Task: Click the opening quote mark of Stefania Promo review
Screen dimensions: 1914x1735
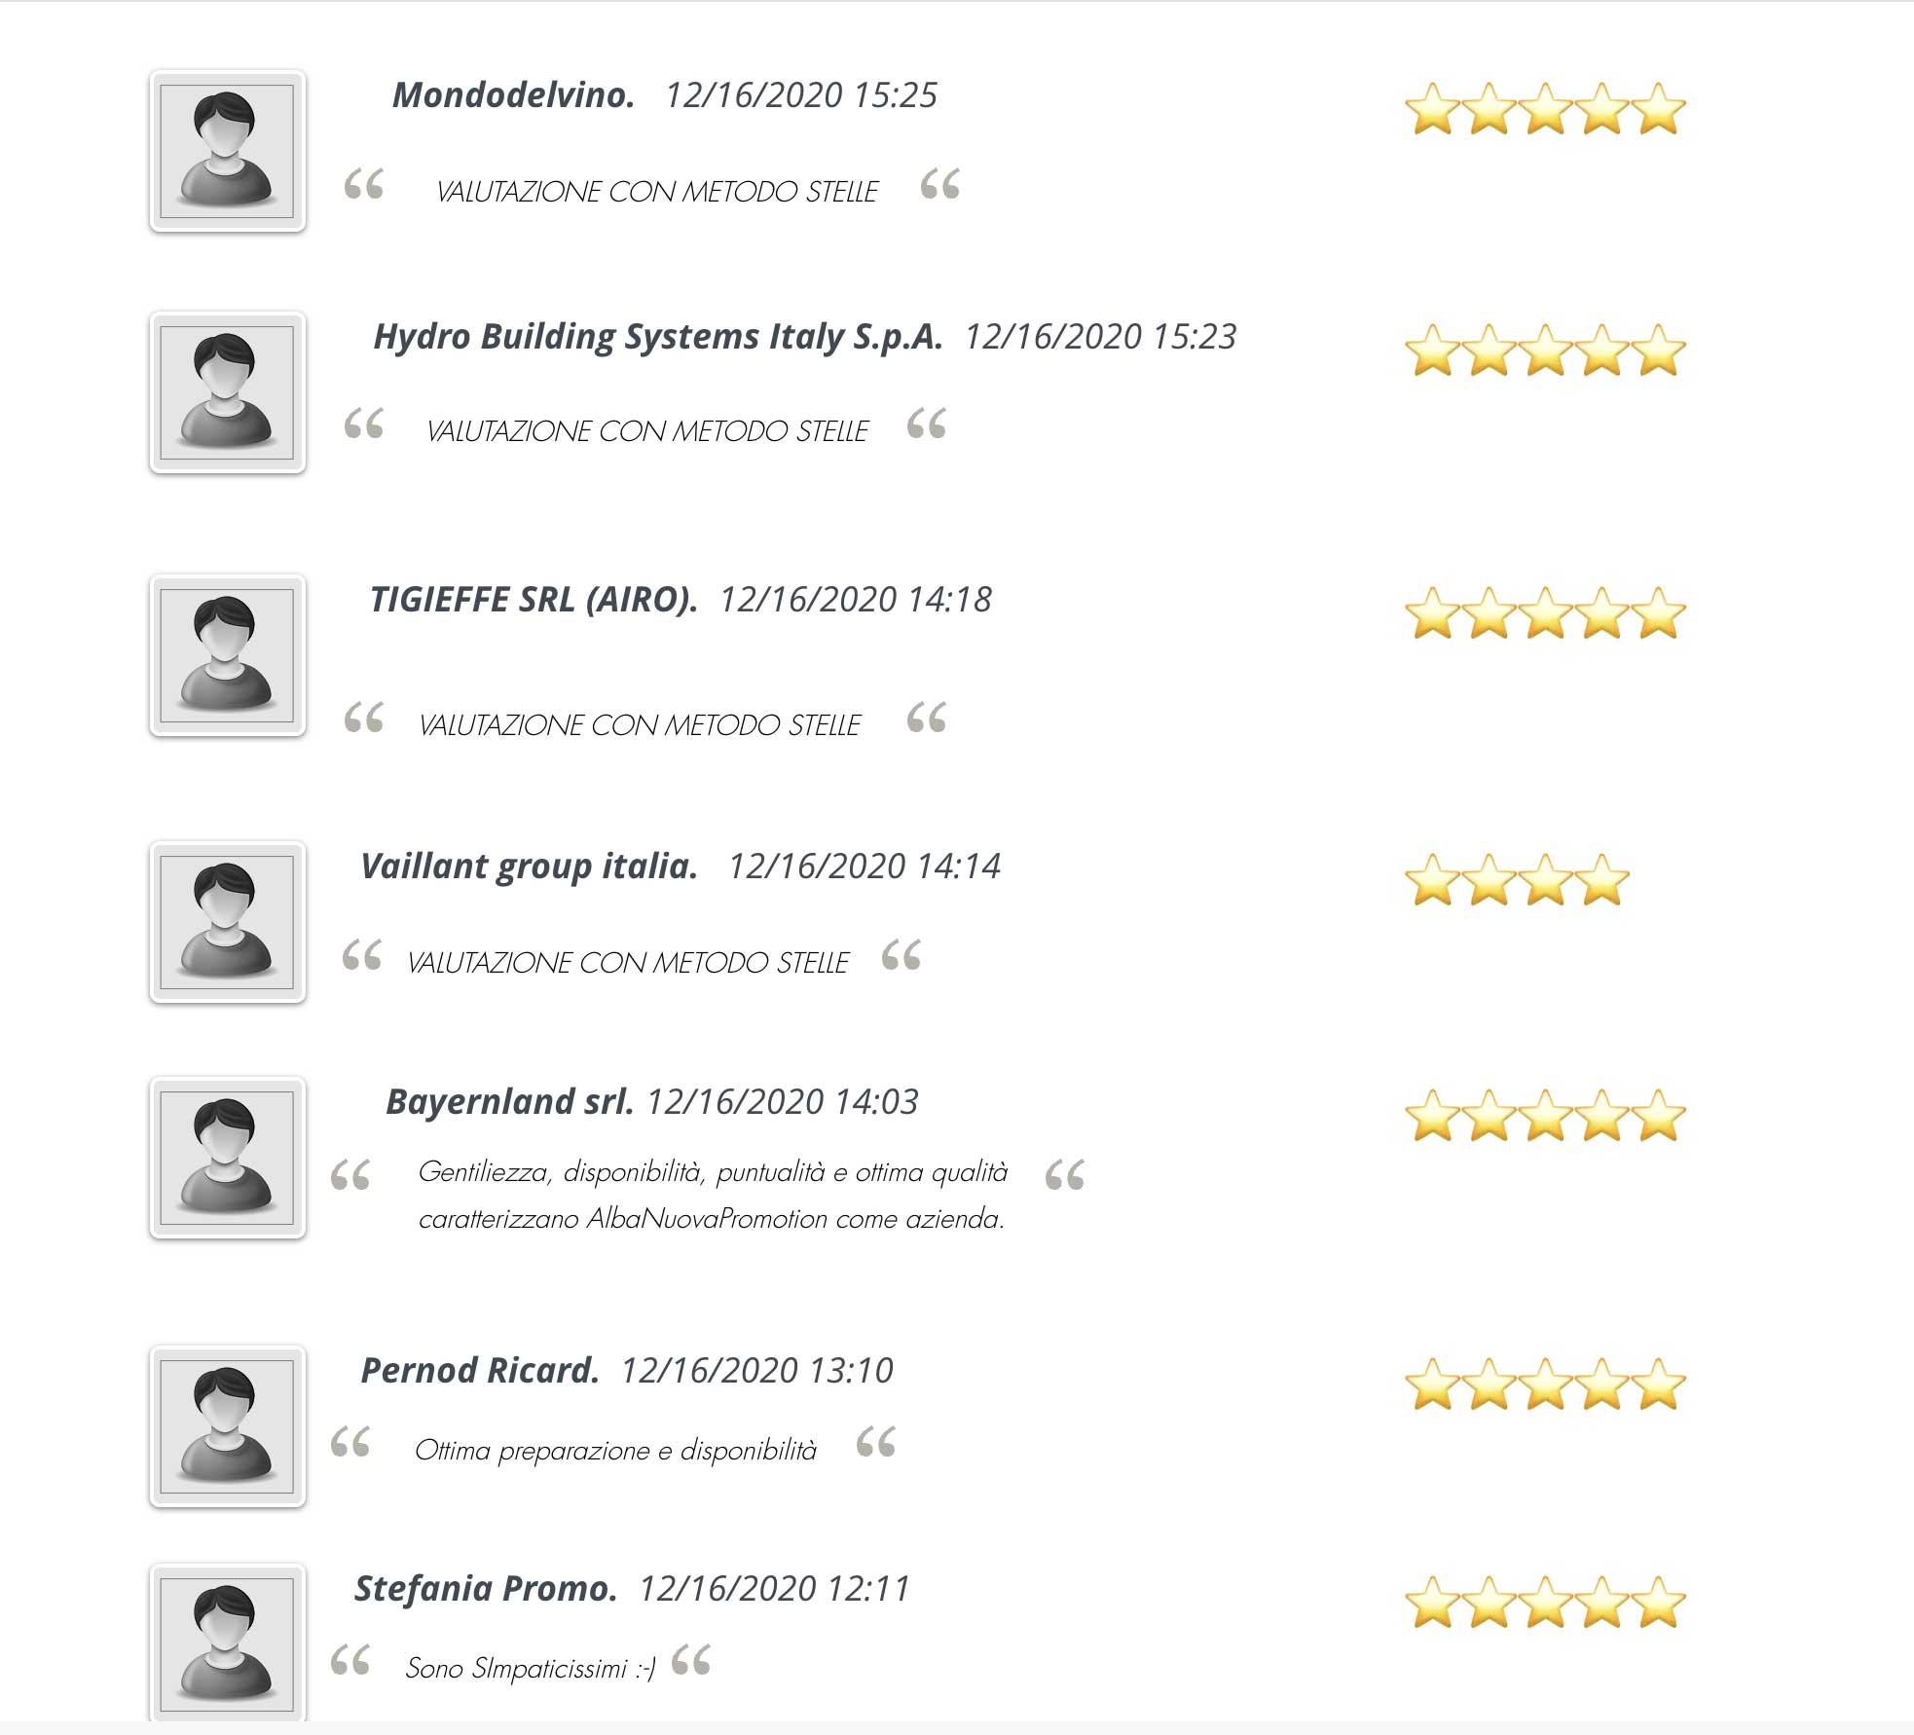Action: tap(350, 1659)
